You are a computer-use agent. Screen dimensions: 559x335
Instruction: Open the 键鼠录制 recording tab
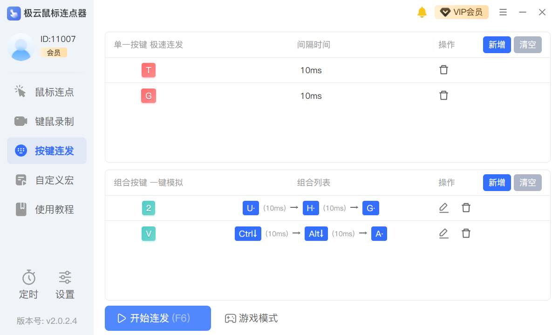[x=47, y=122]
